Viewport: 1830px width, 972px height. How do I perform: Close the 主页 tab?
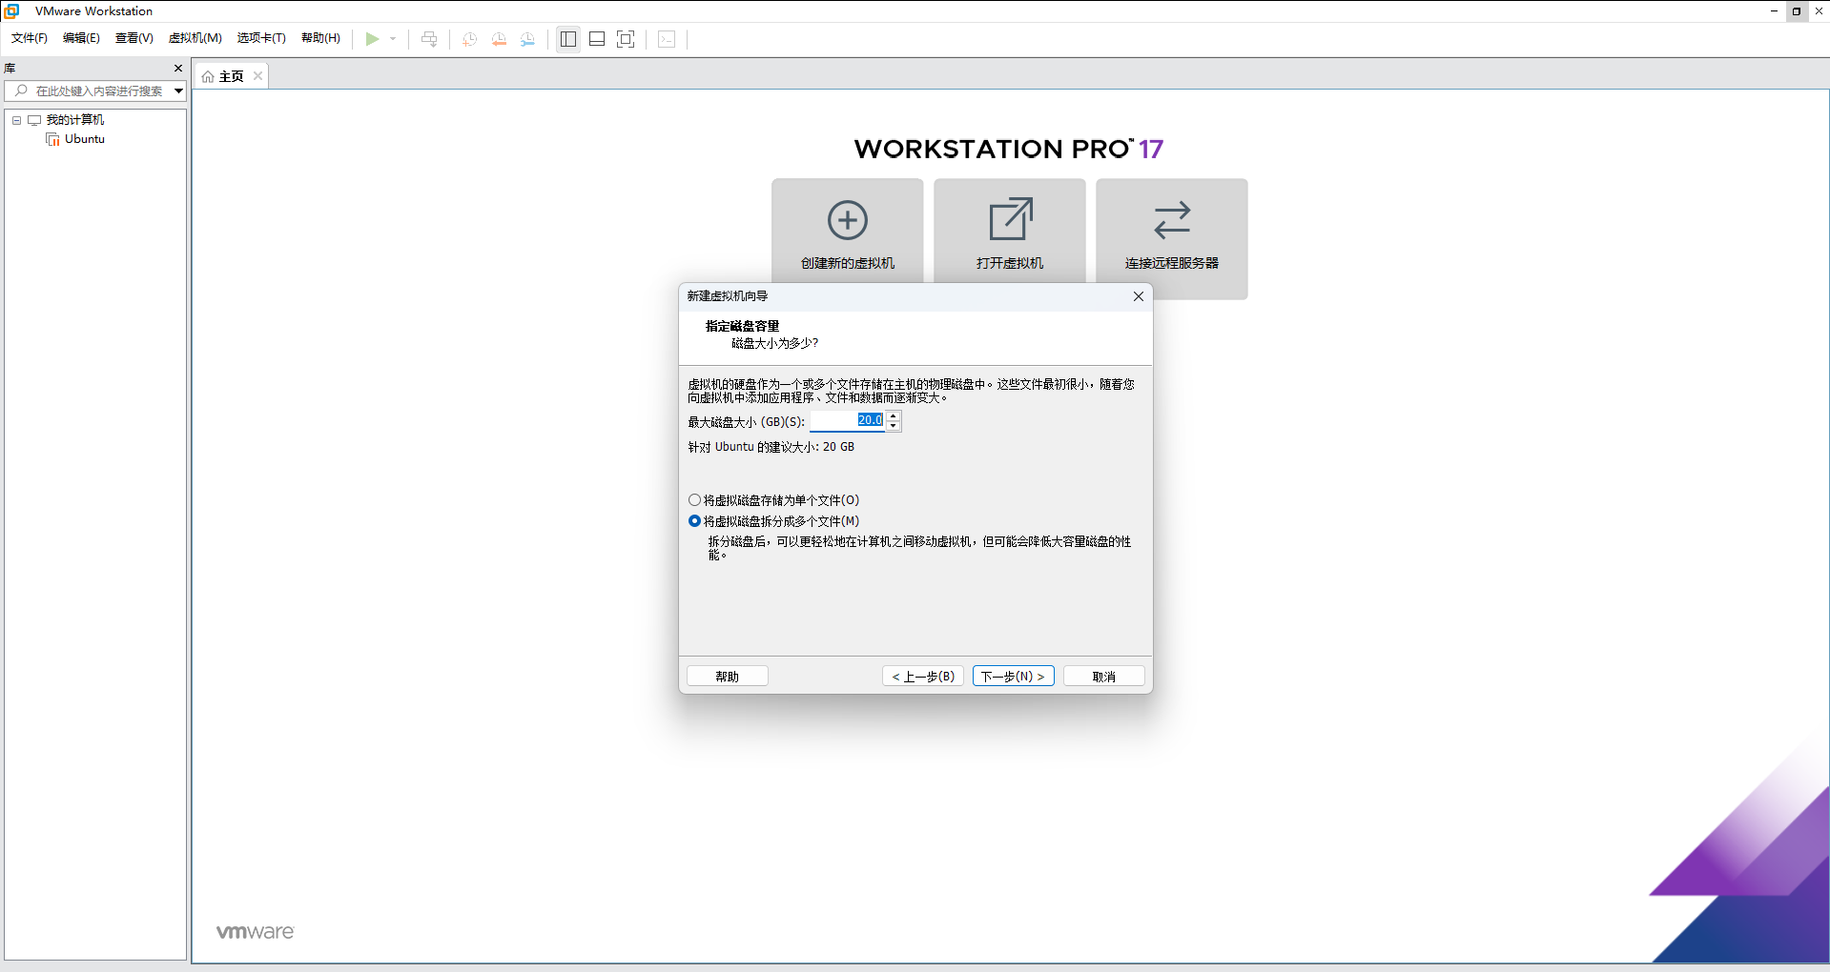tap(257, 76)
